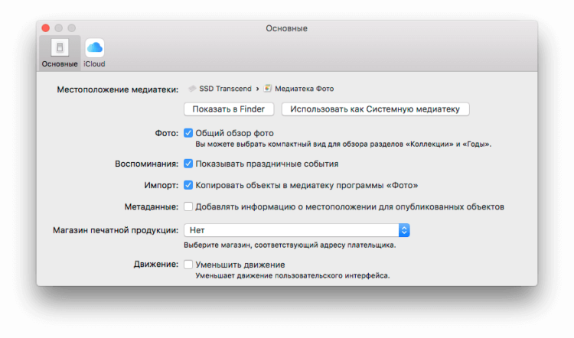The image size is (574, 338).
Task: Open the iCloud cloud icon pane
Action: [94, 47]
